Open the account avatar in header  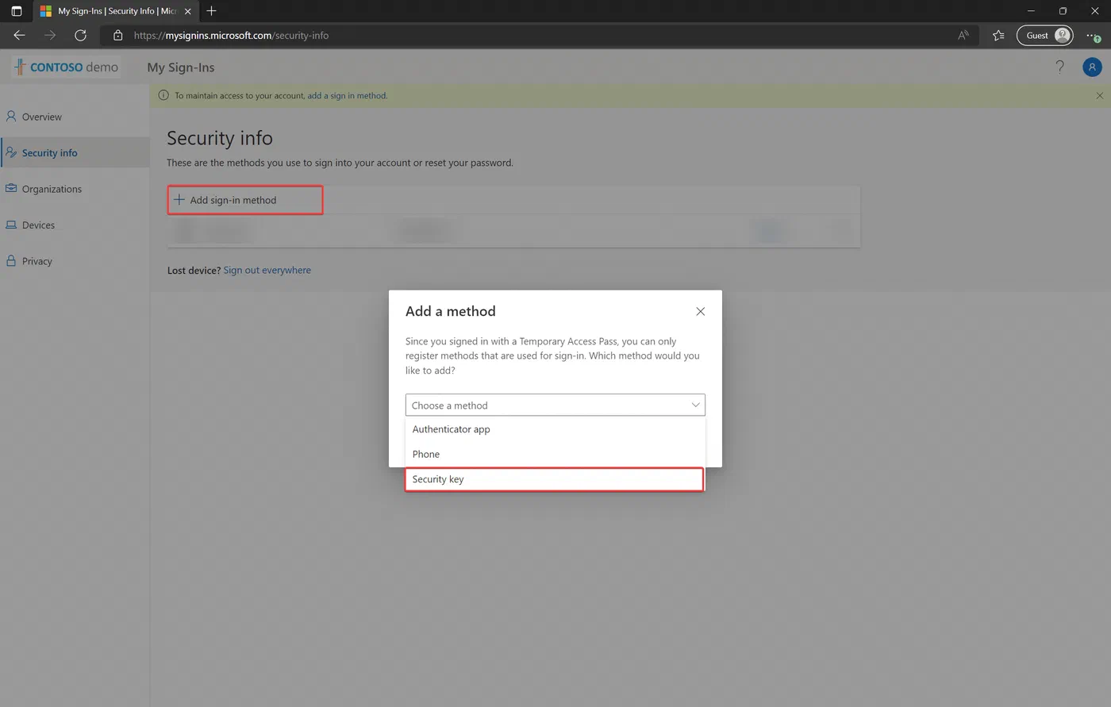coord(1092,67)
